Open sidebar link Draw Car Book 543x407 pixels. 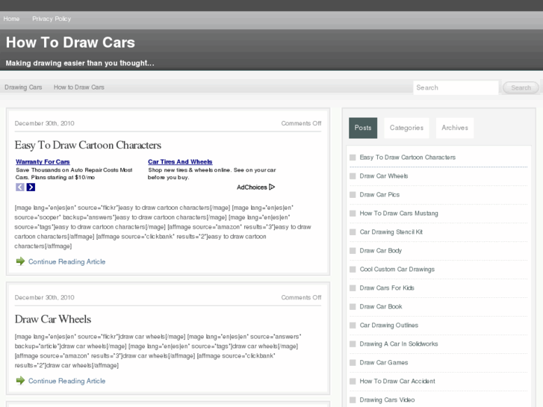[381, 306]
